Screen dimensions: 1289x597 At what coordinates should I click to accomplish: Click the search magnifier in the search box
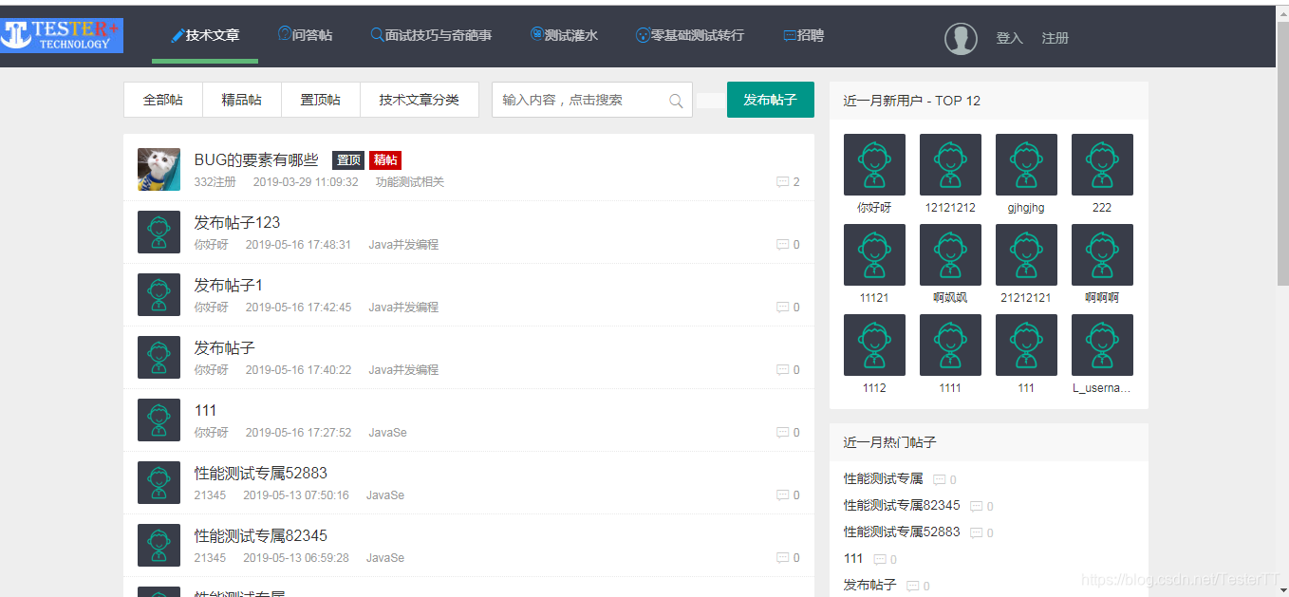[677, 100]
